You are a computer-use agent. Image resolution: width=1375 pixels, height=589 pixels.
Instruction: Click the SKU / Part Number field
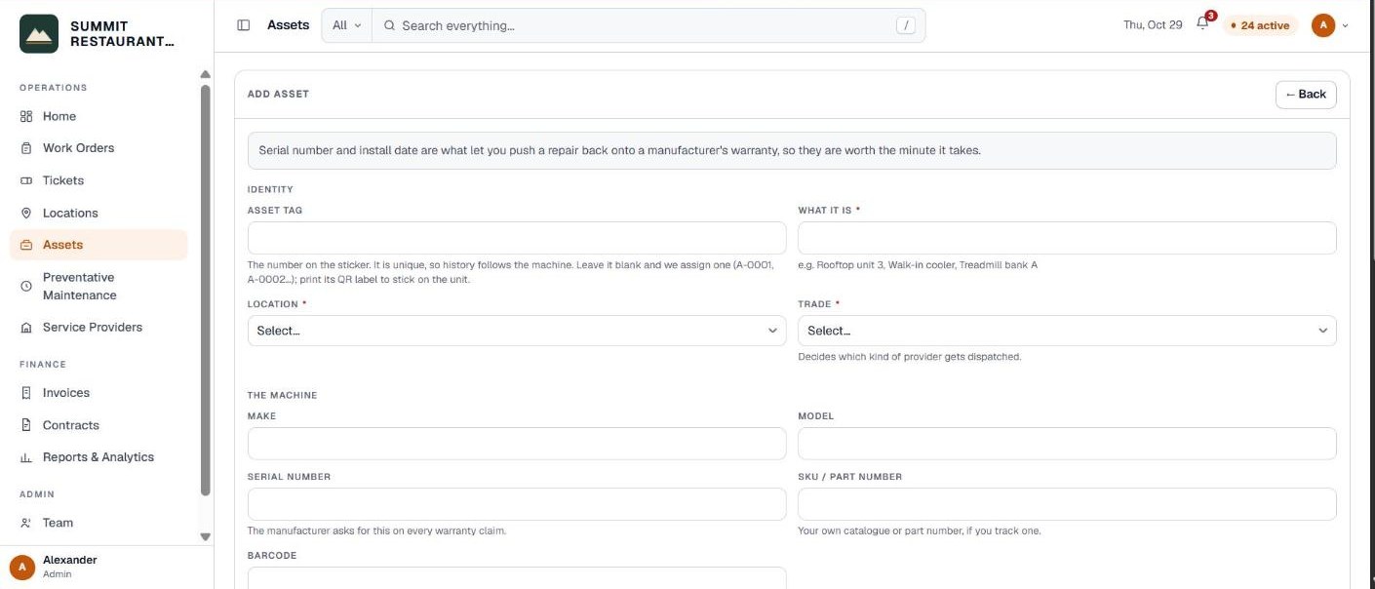(1067, 504)
